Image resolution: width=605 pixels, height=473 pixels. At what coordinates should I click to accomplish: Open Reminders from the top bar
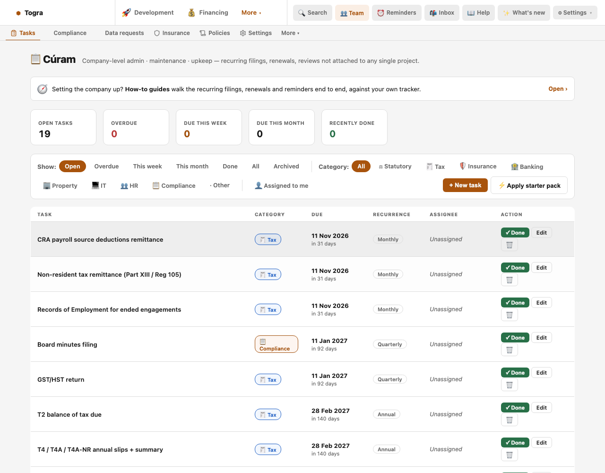[397, 13]
